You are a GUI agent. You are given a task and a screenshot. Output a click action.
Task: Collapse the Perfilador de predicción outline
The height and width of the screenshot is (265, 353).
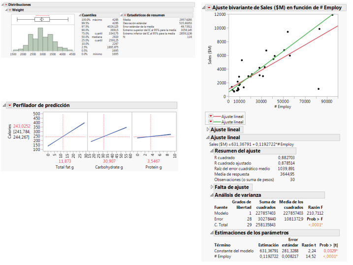pyautogui.click(x=4, y=105)
